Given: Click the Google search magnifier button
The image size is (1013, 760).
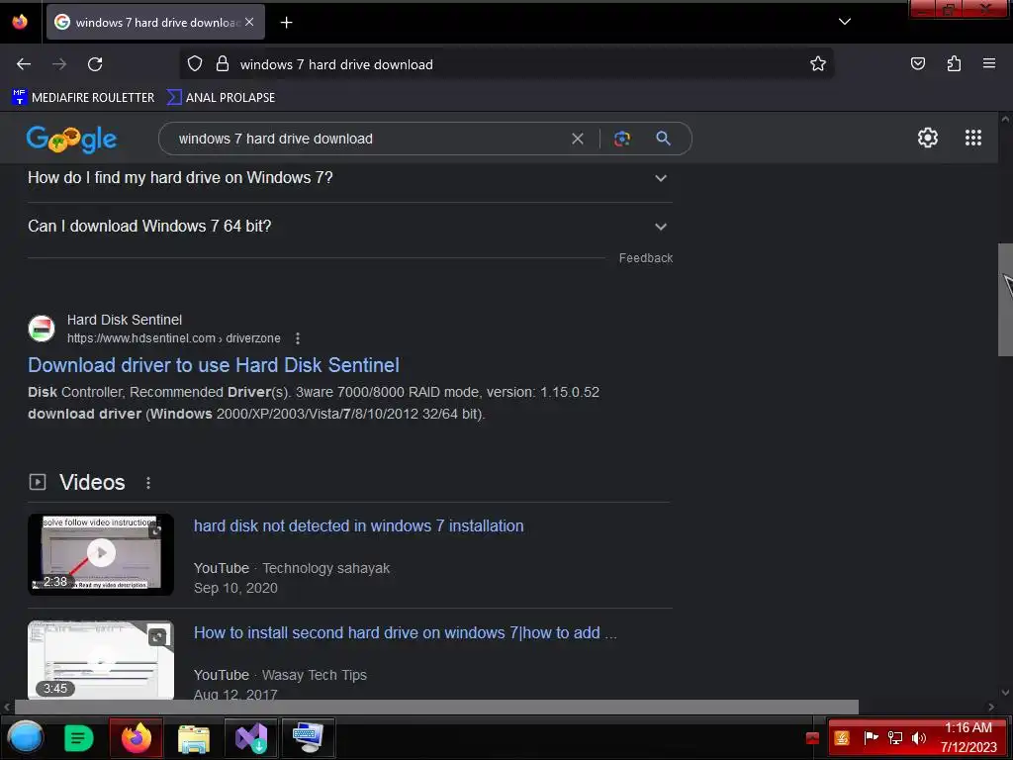Looking at the screenshot, I should point(663,139).
